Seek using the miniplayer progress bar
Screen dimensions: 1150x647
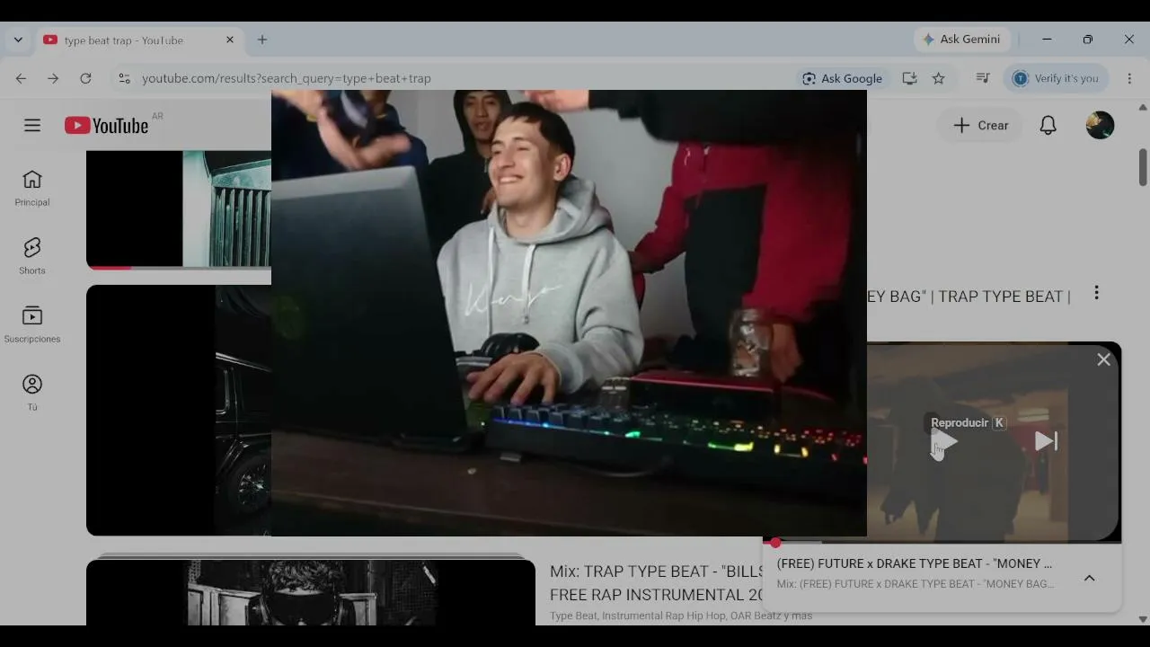[x=942, y=542]
